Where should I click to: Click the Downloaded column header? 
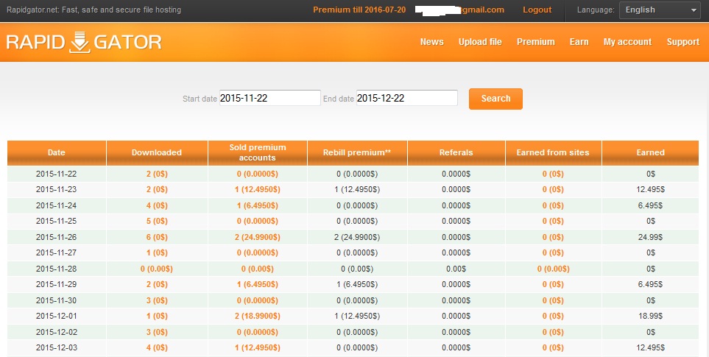(x=156, y=152)
